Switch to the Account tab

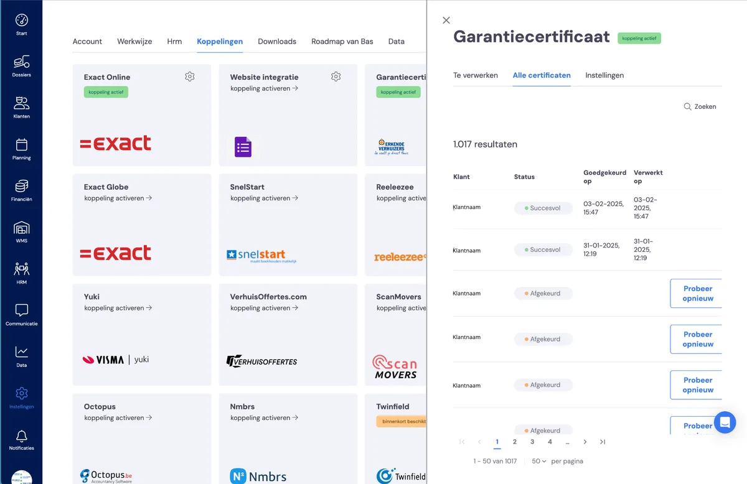pyautogui.click(x=87, y=42)
